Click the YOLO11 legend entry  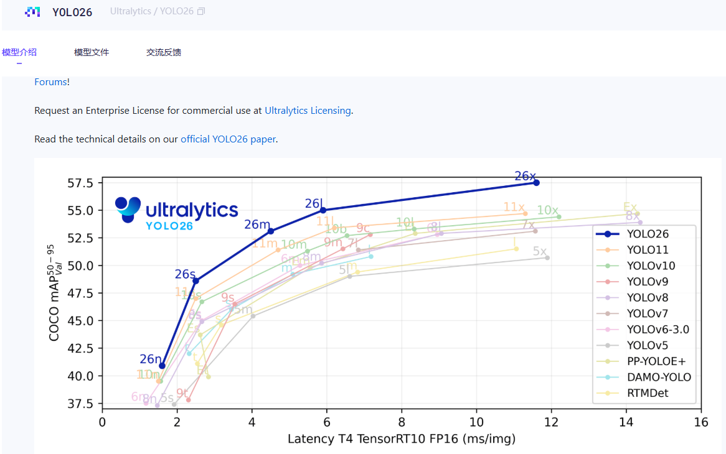[633, 250]
